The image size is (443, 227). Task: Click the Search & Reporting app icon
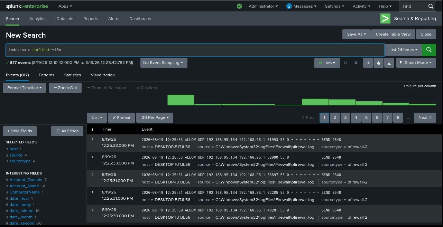tap(385, 19)
